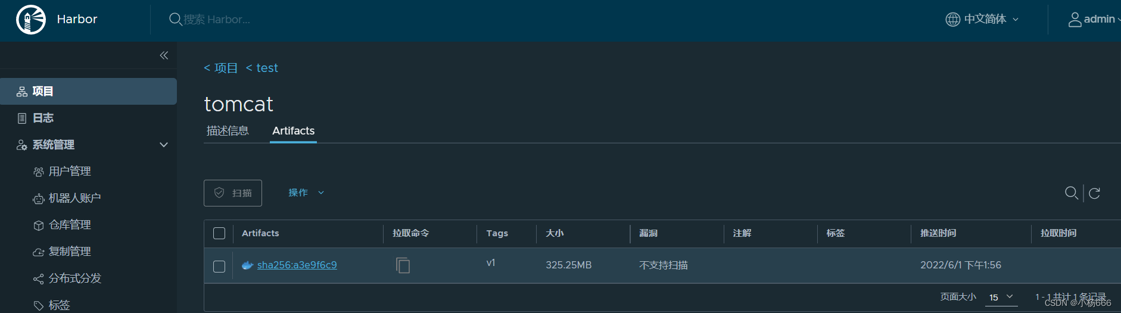Click the 325.25MB size cell

569,265
